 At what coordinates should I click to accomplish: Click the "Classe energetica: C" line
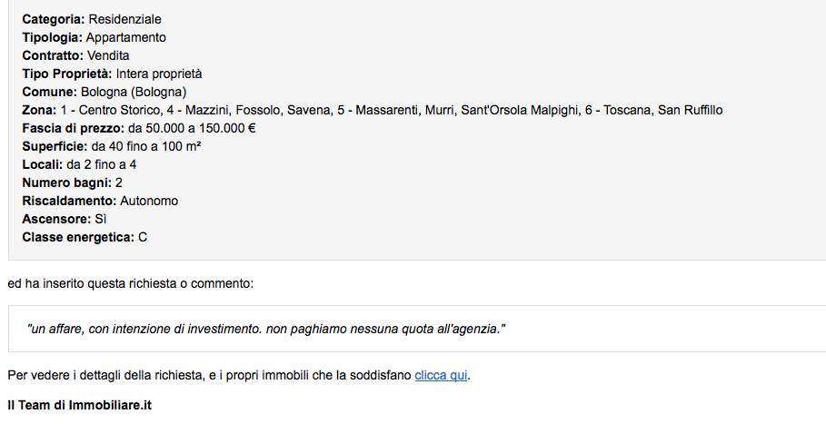click(85, 237)
